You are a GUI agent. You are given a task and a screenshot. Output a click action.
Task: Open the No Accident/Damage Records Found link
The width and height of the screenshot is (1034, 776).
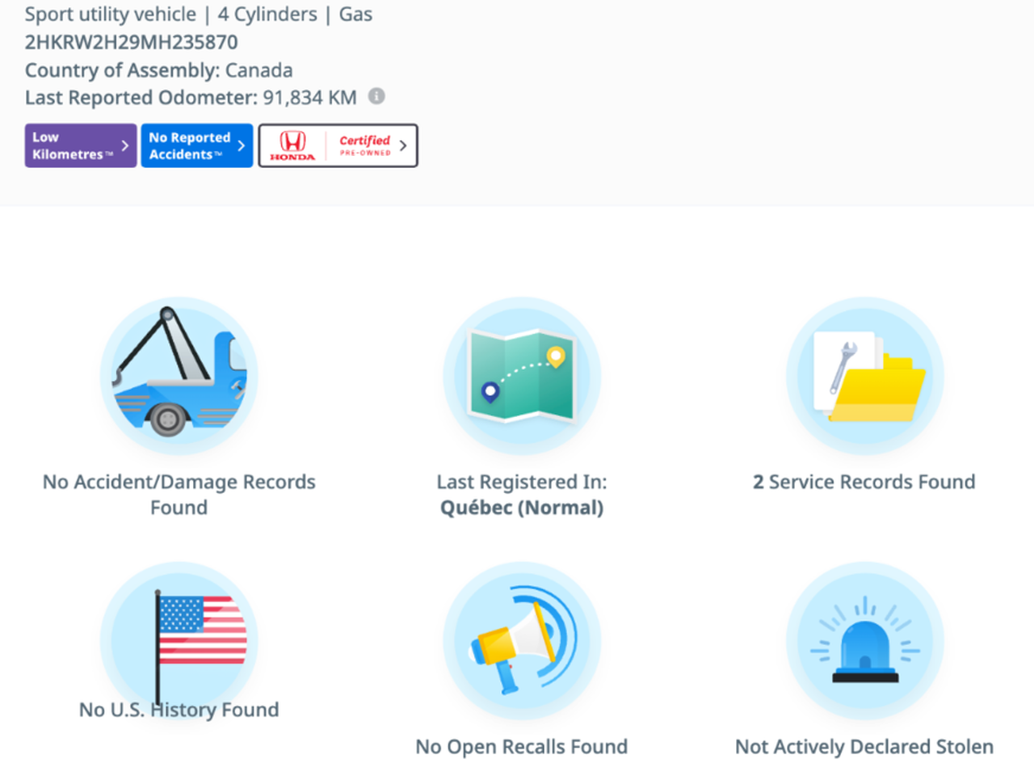pos(179,494)
